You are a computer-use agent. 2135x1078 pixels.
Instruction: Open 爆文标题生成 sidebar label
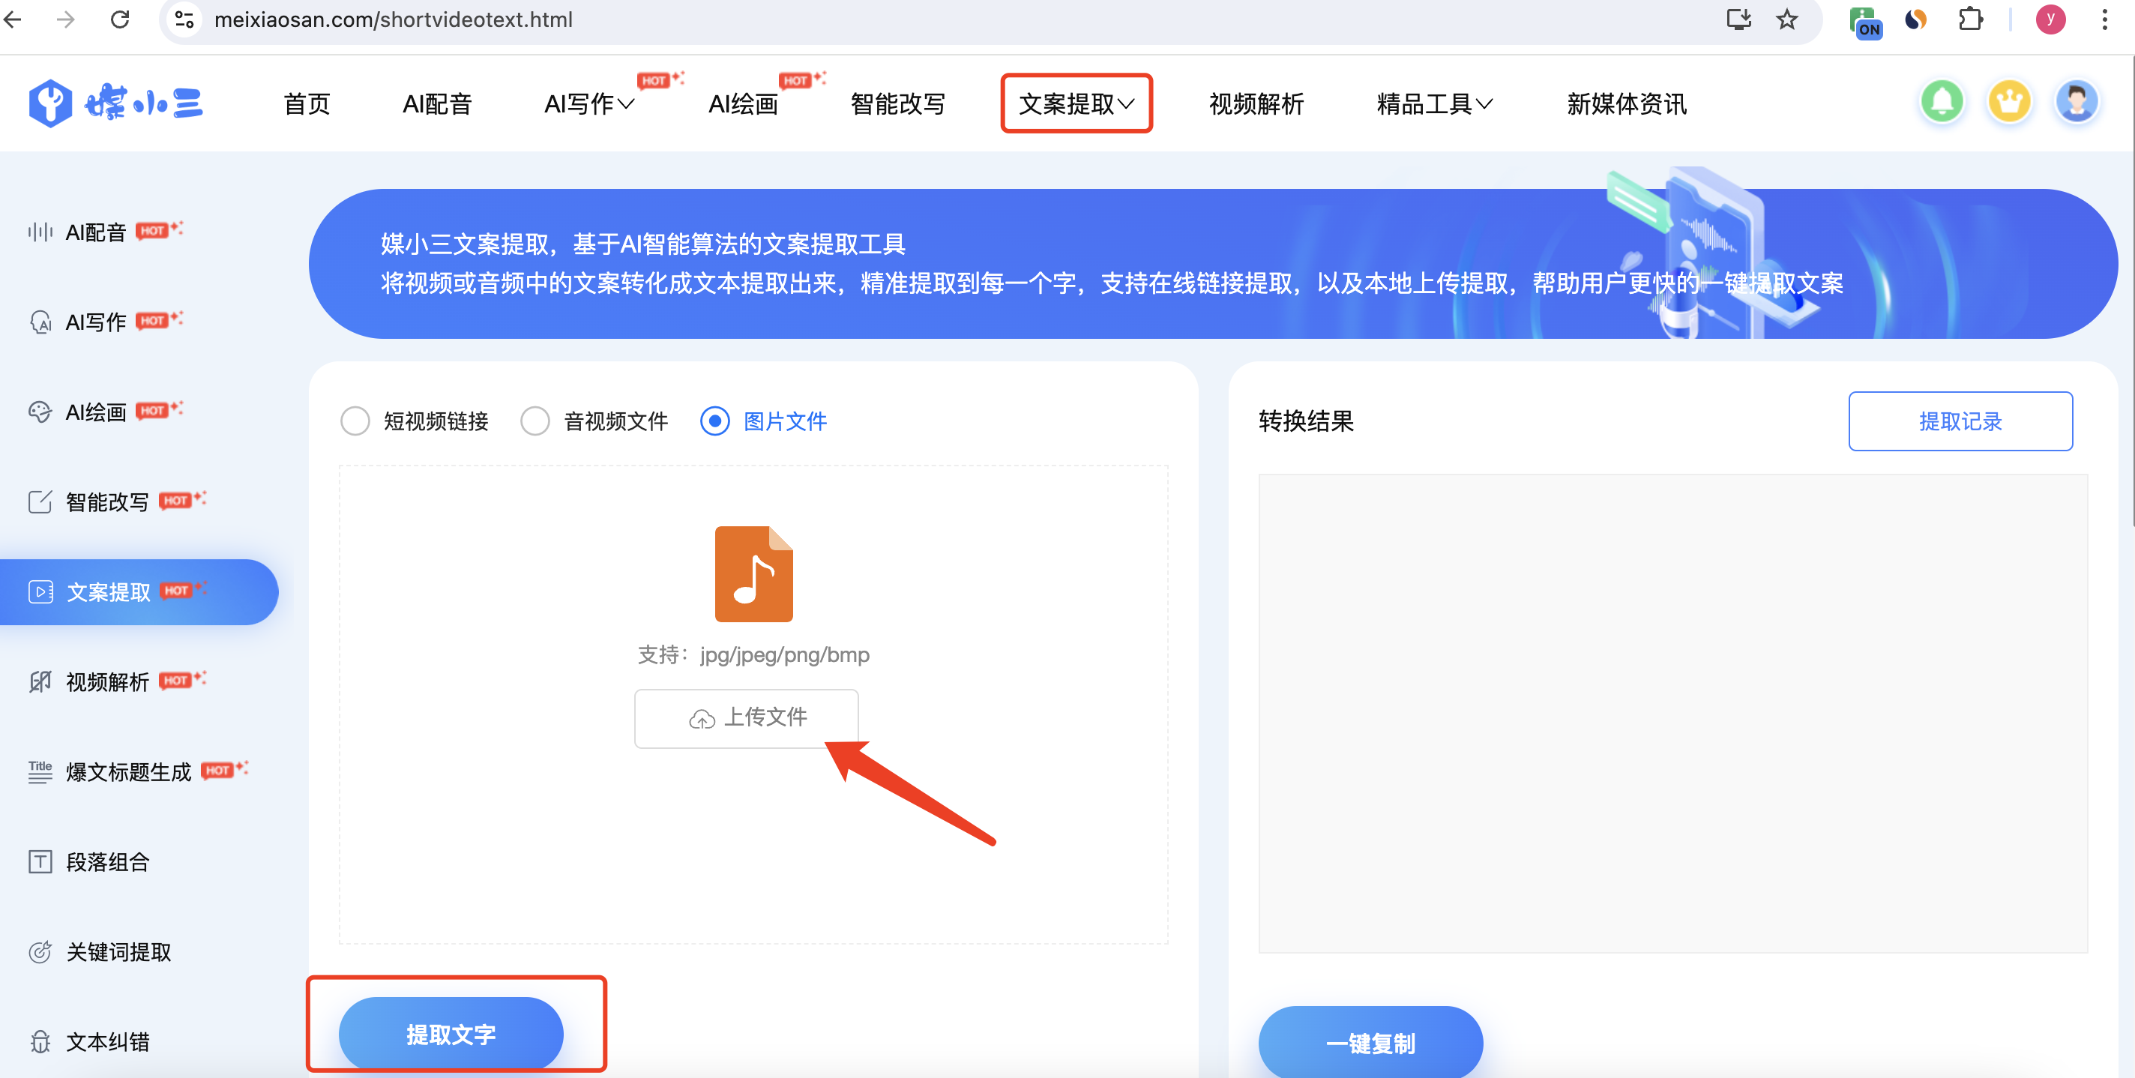128,771
